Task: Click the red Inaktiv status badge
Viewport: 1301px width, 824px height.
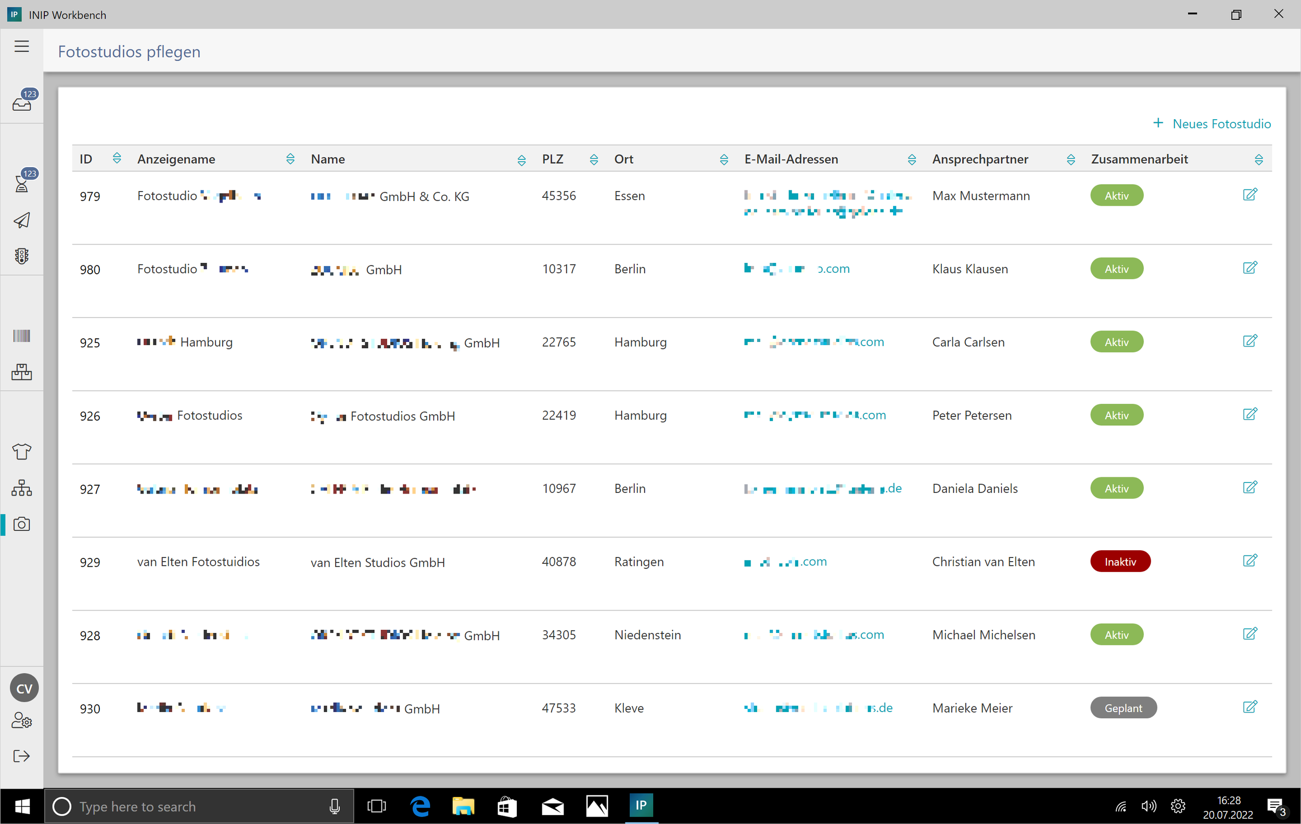Action: coord(1120,562)
